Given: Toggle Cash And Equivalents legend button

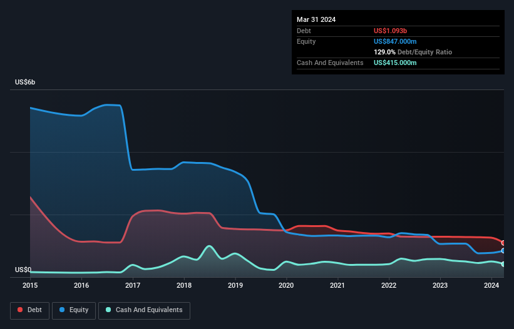Looking at the screenshot, I should tap(144, 310).
